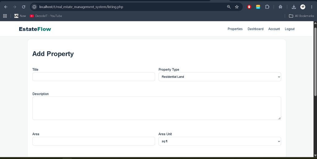Click the Area Unit label
Image resolution: width=317 pixels, height=159 pixels.
pos(165,134)
